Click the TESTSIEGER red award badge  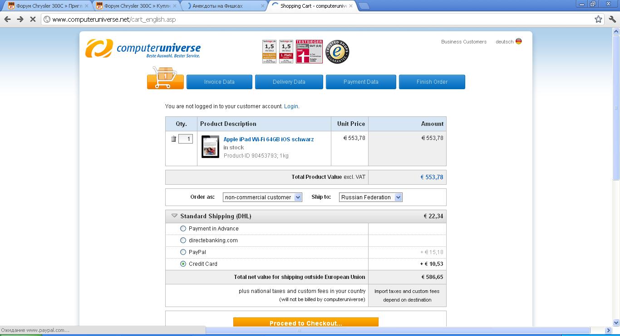tap(309, 51)
